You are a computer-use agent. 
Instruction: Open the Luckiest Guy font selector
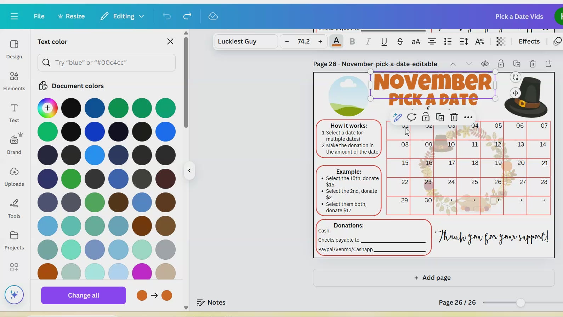[x=246, y=41]
